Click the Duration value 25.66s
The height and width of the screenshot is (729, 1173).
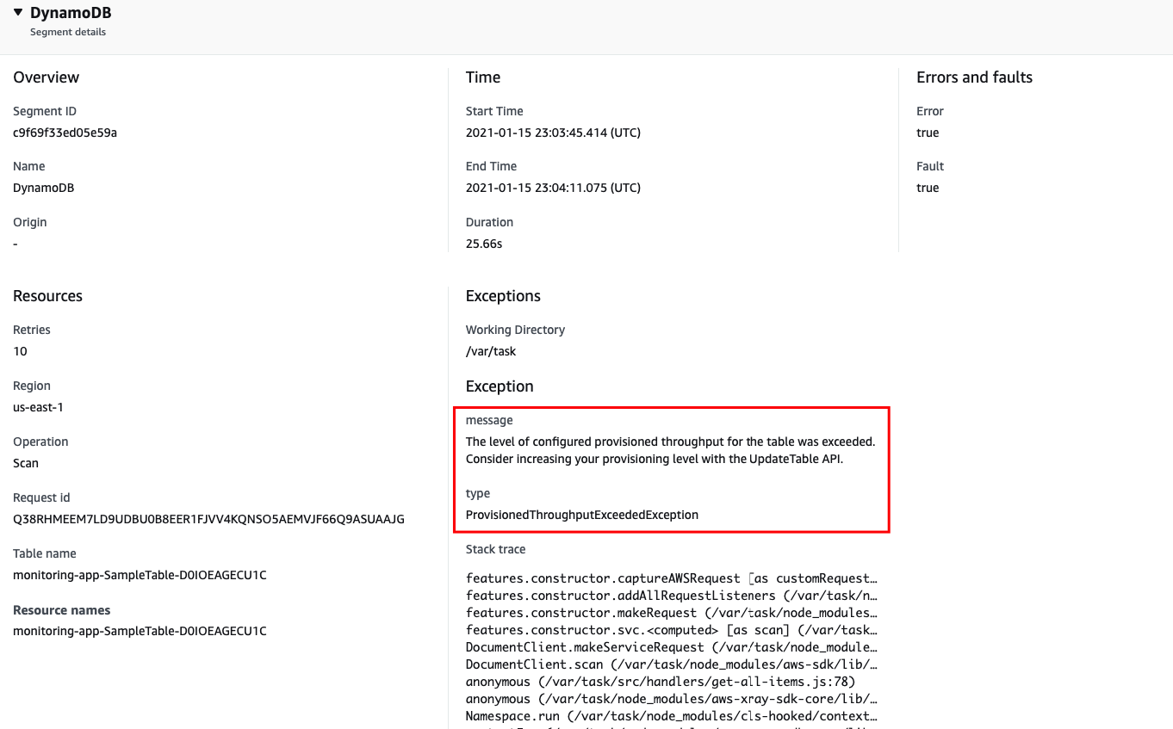tap(484, 244)
